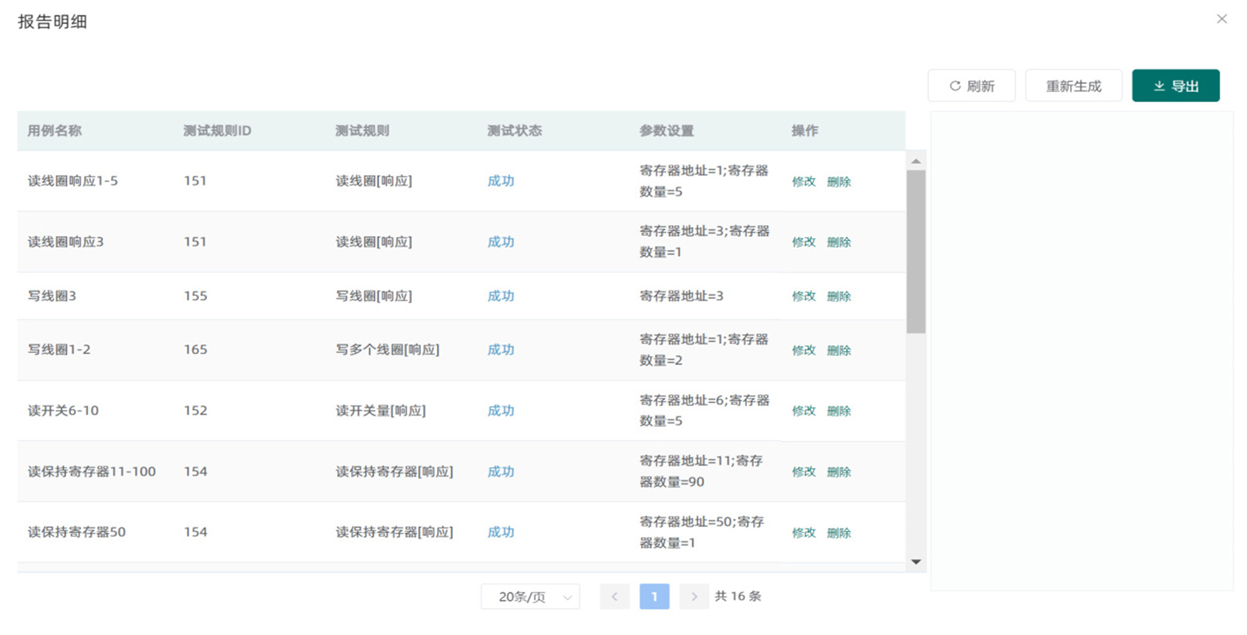Click the 成功 status of 写线圈3
Image resolution: width=1247 pixels, height=635 pixels.
[x=500, y=296]
